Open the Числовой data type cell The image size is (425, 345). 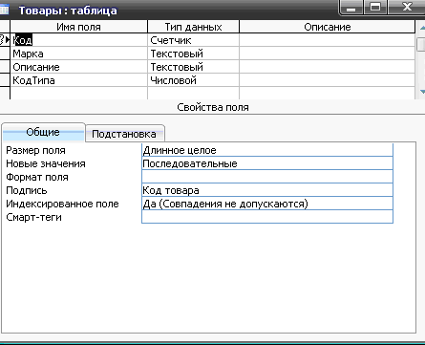[193, 80]
